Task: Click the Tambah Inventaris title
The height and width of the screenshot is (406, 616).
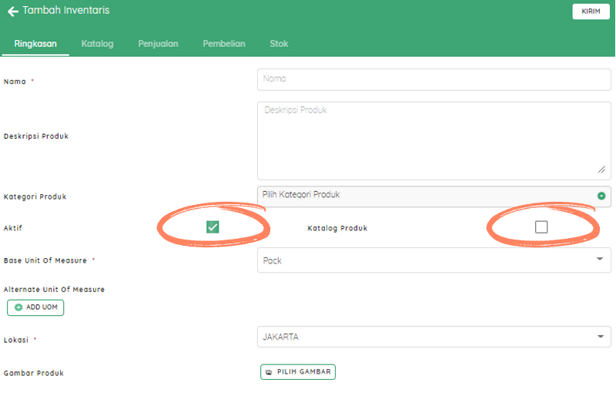Action: 66,10
